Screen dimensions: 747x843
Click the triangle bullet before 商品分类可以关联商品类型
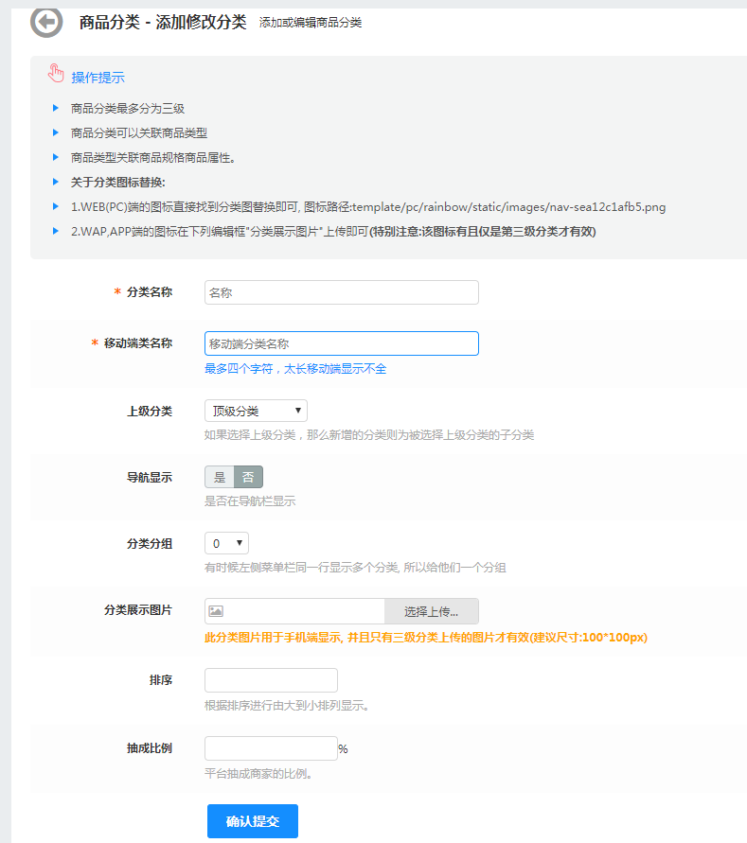[56, 132]
